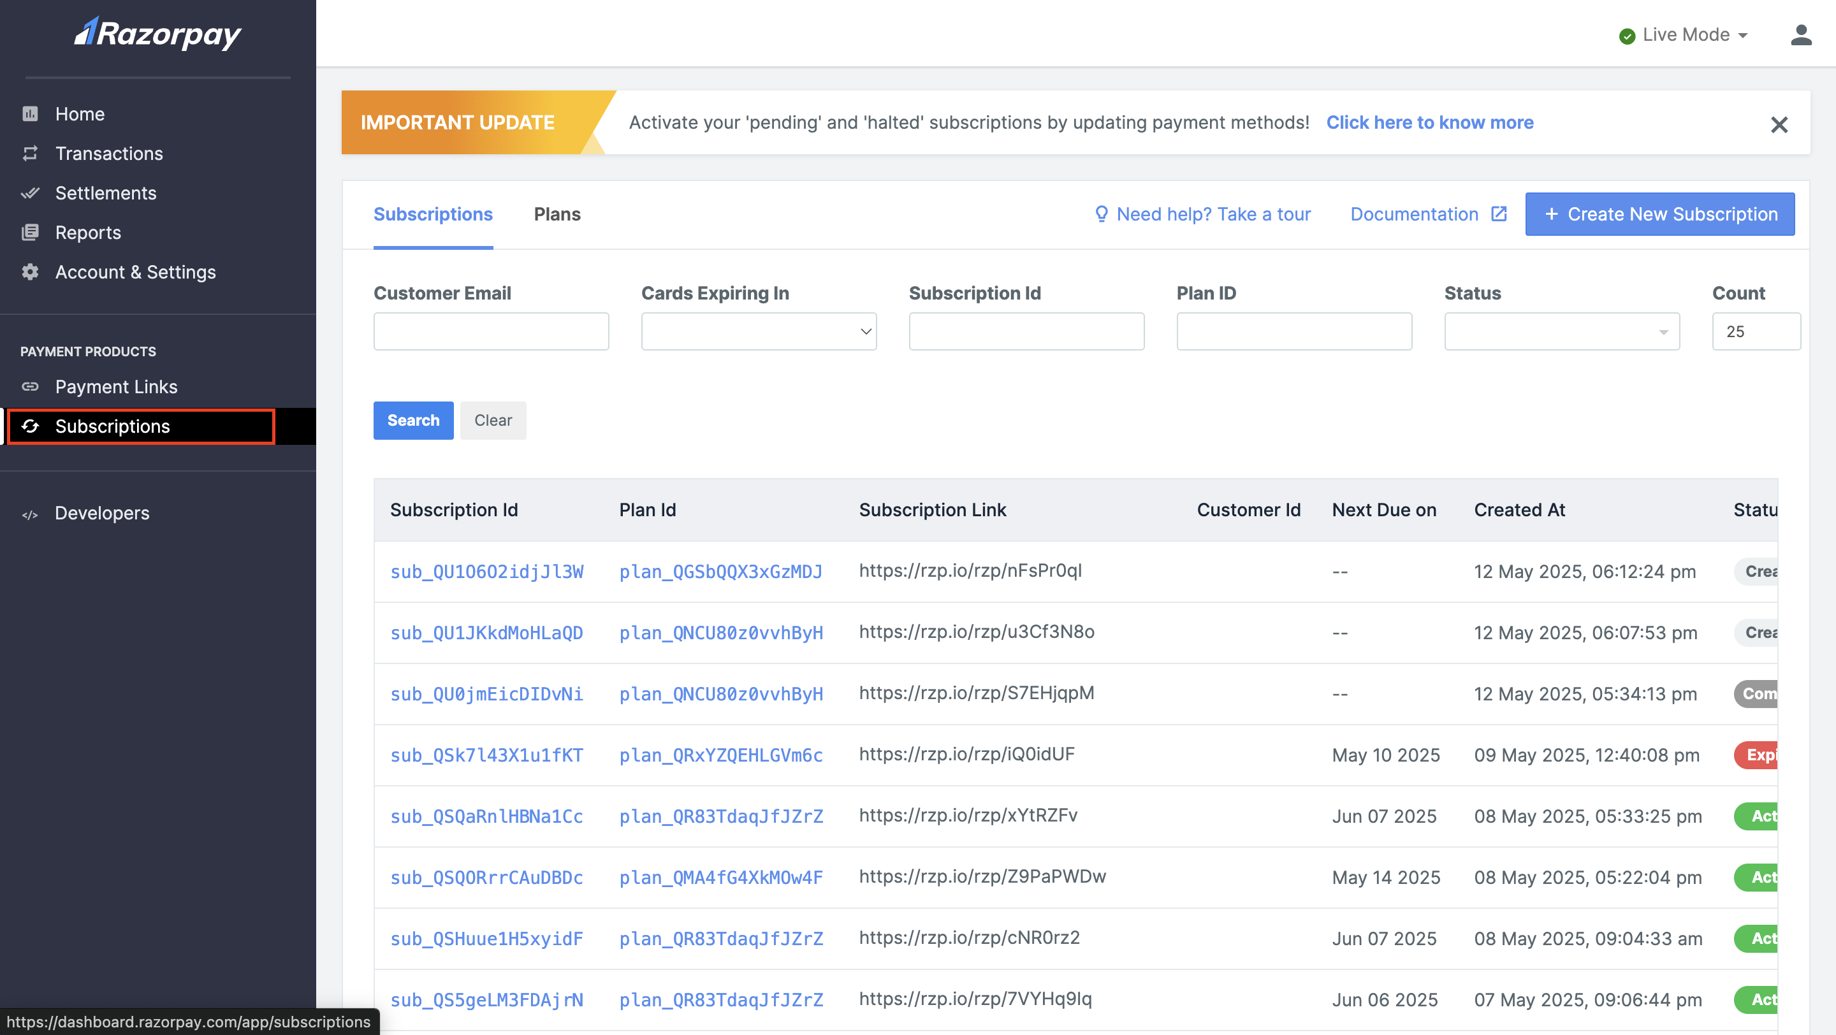Open Settlements in the sidebar
The image size is (1836, 1035).
pos(105,193)
